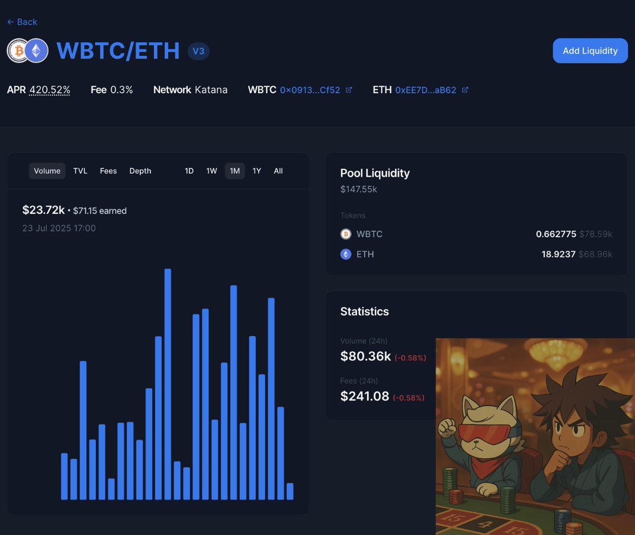Screen dimensions: 635x535
Task: Click external link icon next to WBTC address
Action: click(x=349, y=90)
